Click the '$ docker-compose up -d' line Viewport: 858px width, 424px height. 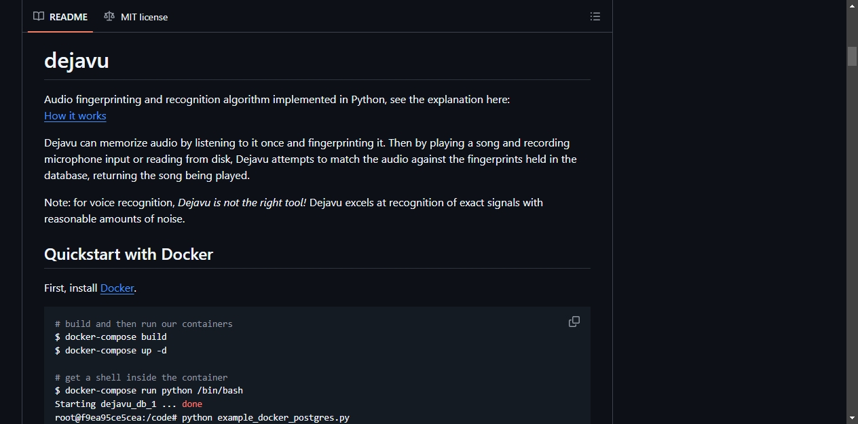(x=111, y=350)
